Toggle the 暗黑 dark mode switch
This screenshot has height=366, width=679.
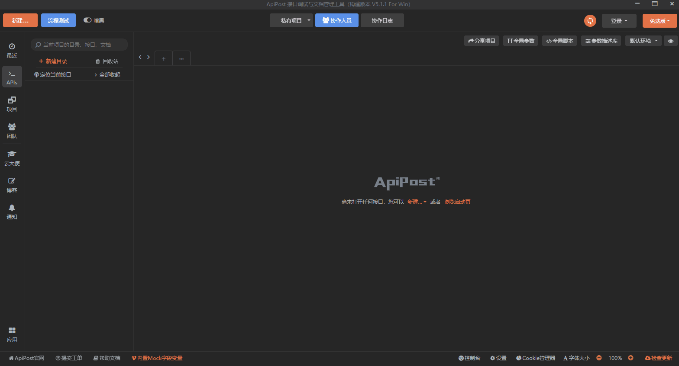click(87, 20)
